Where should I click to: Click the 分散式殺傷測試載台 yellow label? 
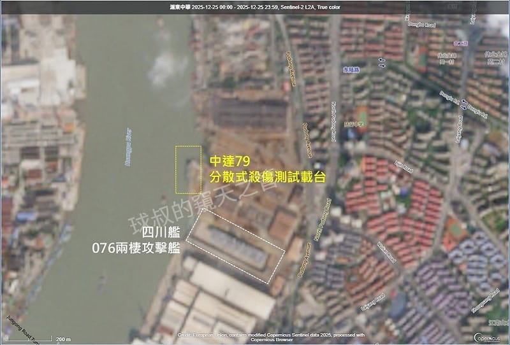coord(268,178)
